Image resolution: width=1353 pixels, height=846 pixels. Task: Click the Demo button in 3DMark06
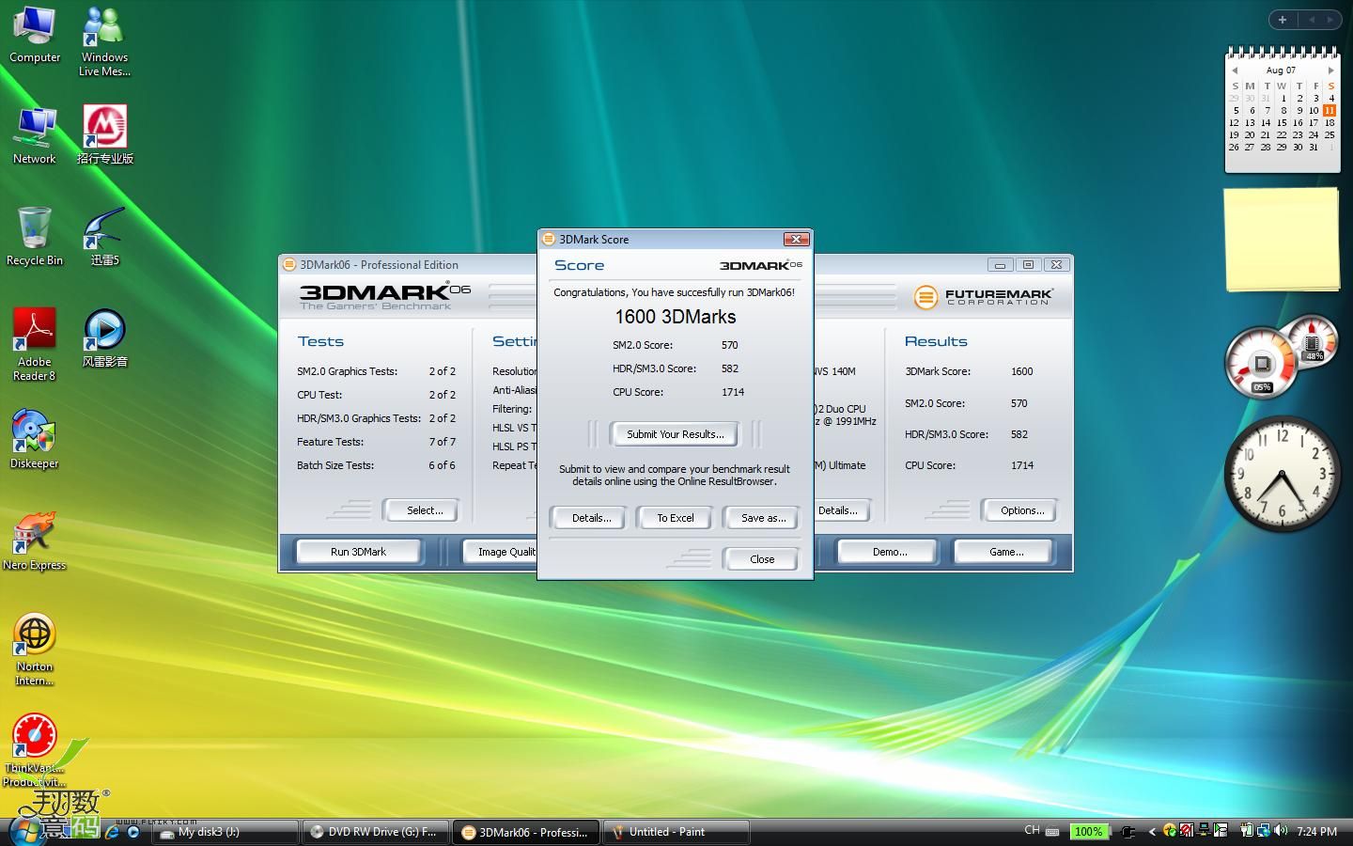point(889,552)
